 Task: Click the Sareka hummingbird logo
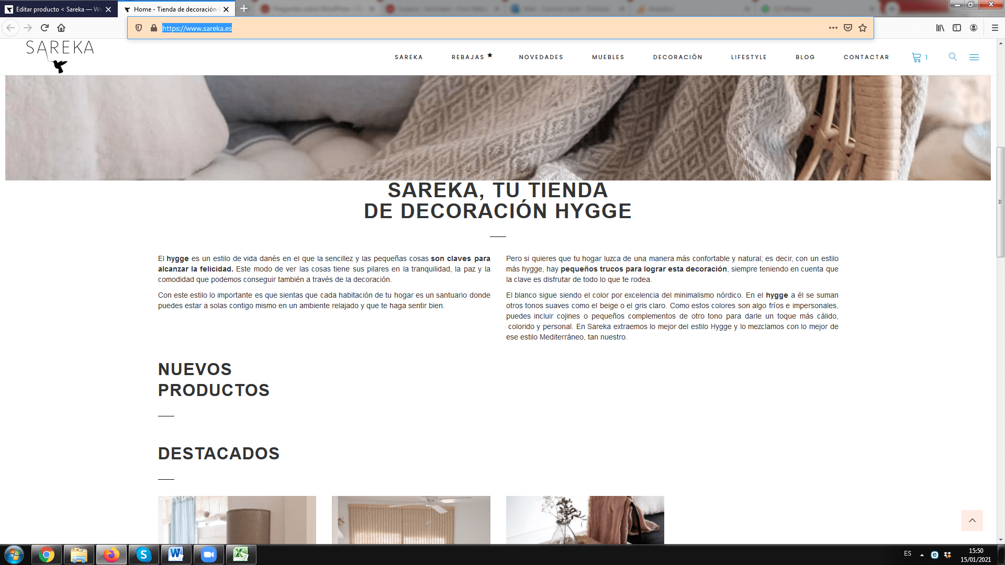pos(60,57)
